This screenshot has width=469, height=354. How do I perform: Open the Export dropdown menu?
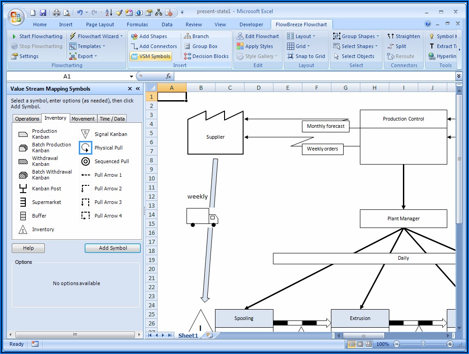pos(83,56)
